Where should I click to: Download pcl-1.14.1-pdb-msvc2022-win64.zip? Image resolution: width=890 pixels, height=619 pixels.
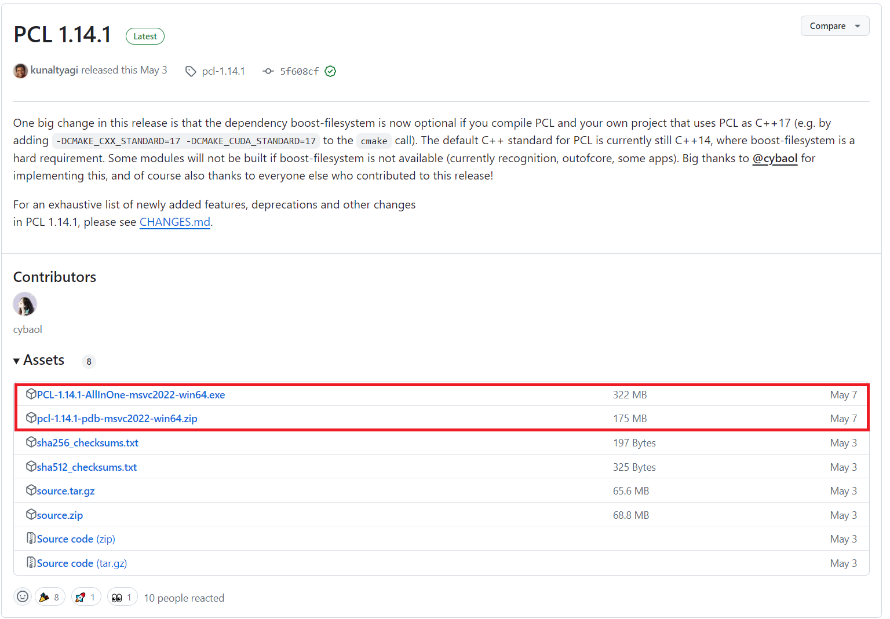point(117,419)
